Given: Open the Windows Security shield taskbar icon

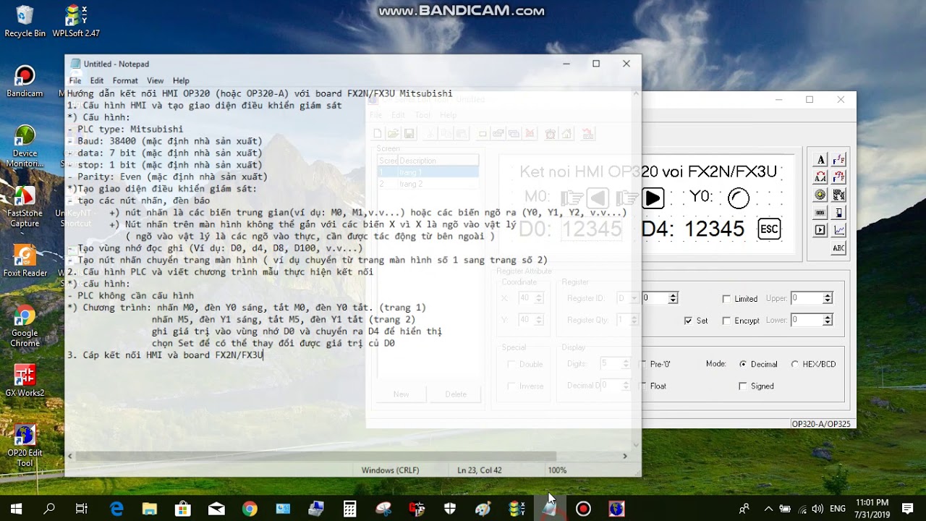Looking at the screenshot, I should click(450, 509).
